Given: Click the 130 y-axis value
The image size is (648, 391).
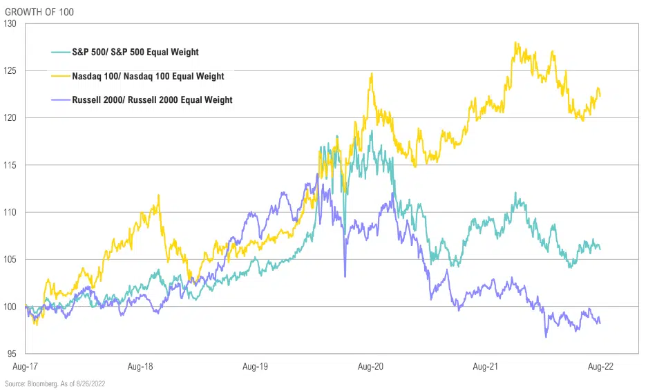Looking at the screenshot, I should pyautogui.click(x=10, y=24).
